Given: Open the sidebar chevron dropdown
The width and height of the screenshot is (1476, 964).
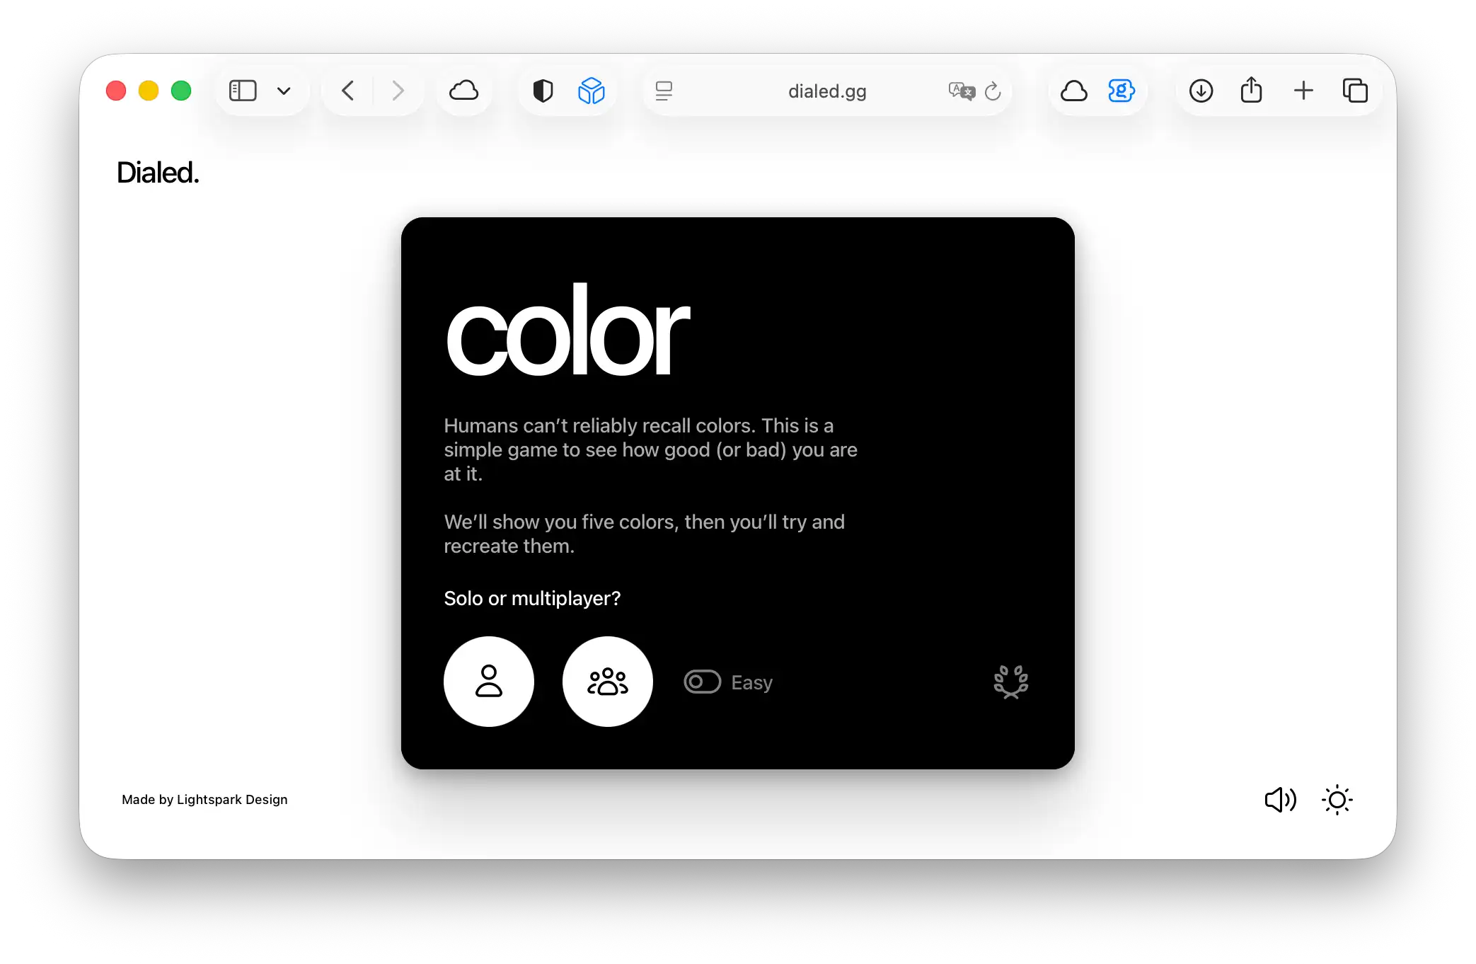Looking at the screenshot, I should tap(284, 91).
